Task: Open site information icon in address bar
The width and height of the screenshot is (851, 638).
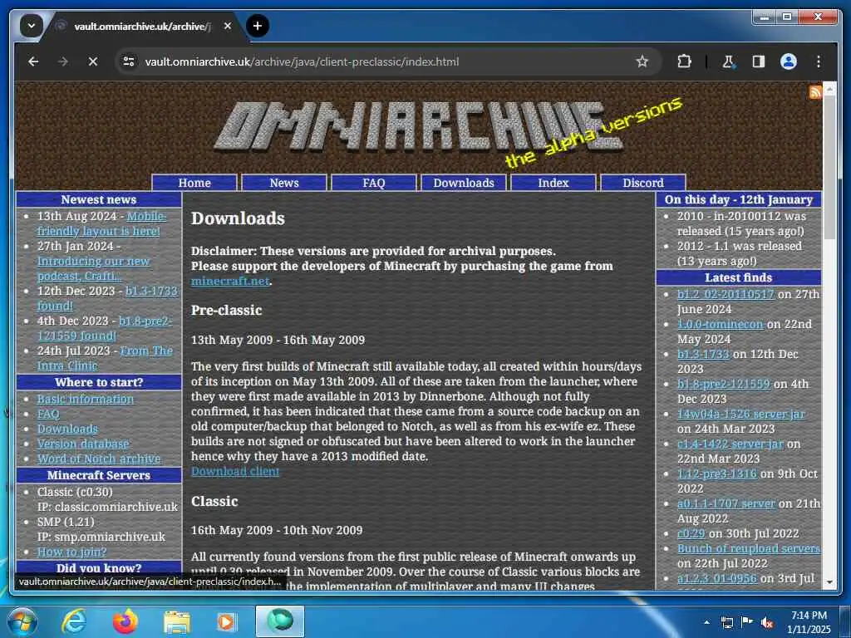Action: coord(129,61)
